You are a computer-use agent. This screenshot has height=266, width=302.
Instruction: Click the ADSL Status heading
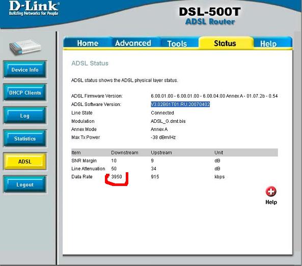point(90,63)
